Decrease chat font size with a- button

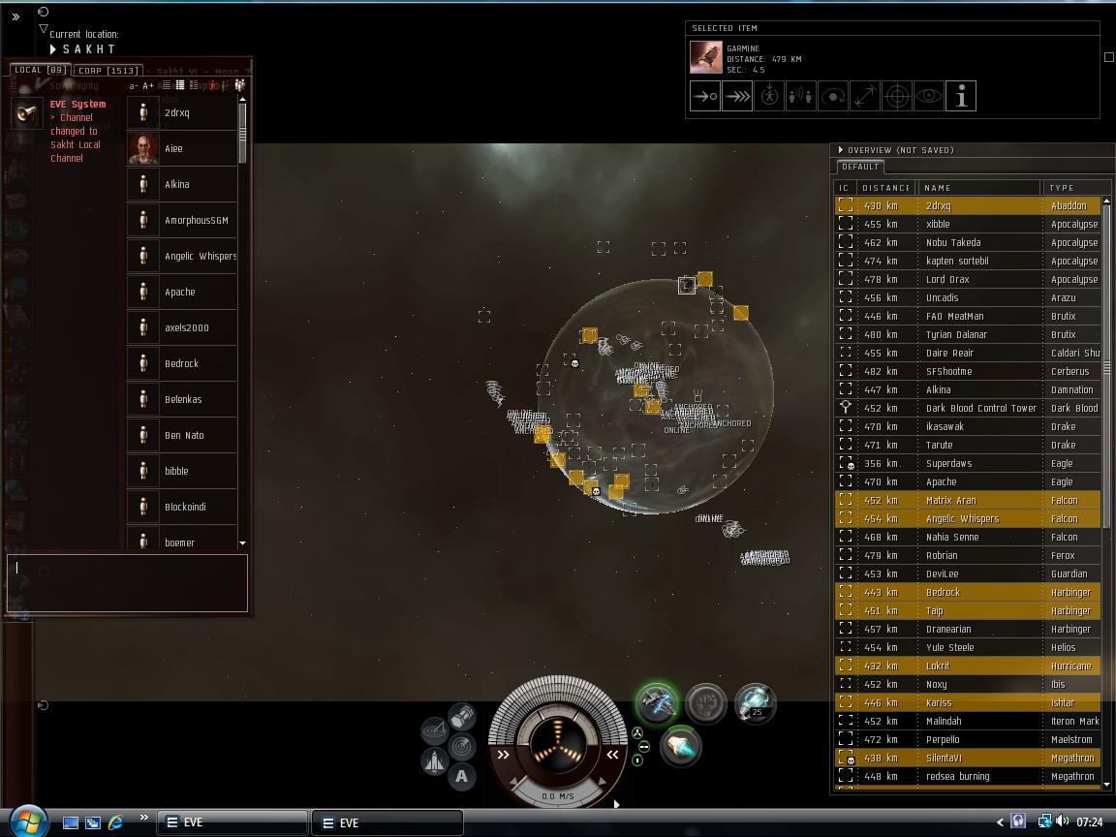tap(134, 85)
